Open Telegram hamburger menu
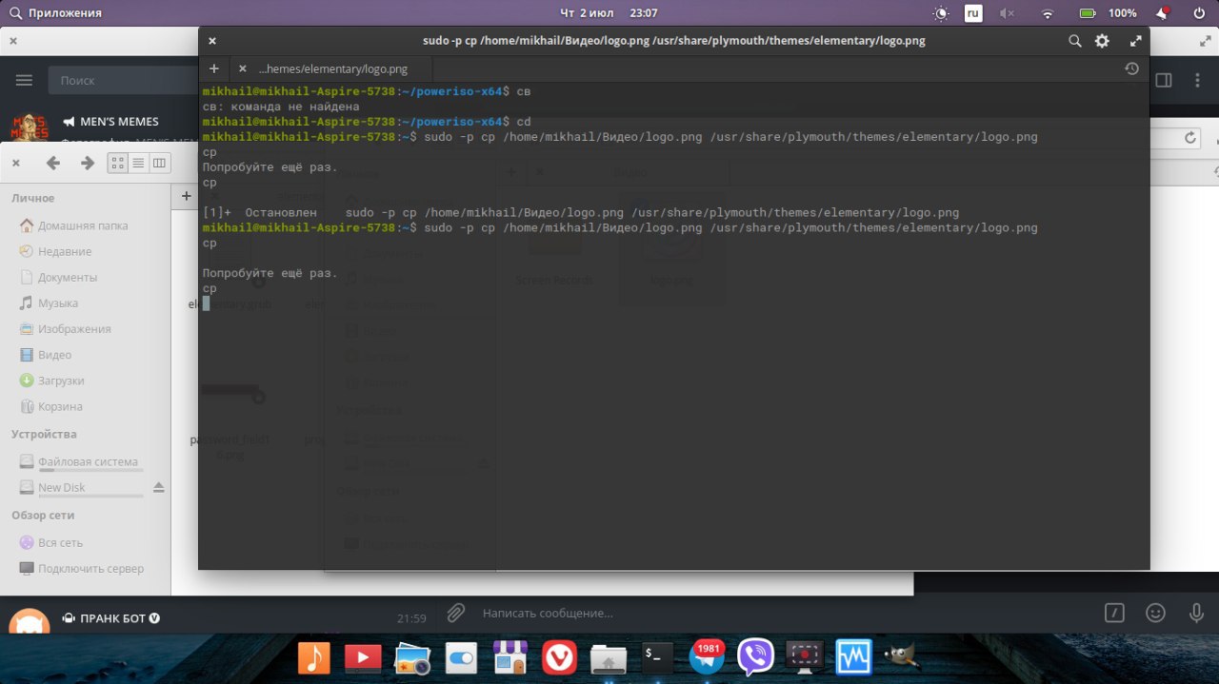 click(24, 80)
